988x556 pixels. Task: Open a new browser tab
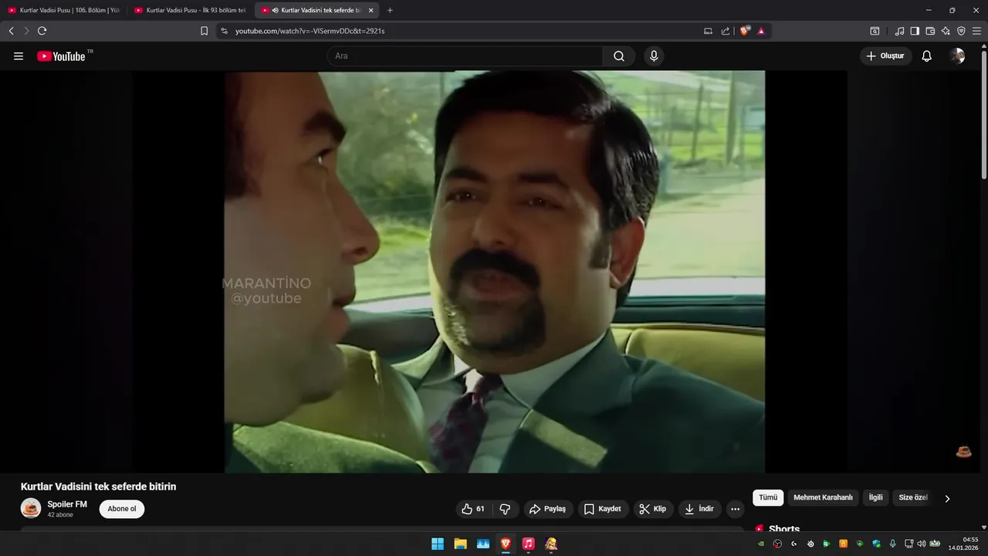(x=390, y=10)
